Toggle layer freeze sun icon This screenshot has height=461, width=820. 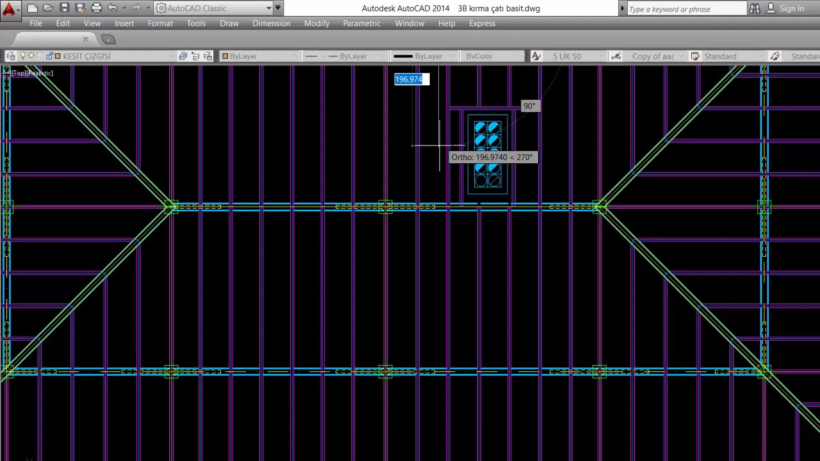click(x=31, y=56)
